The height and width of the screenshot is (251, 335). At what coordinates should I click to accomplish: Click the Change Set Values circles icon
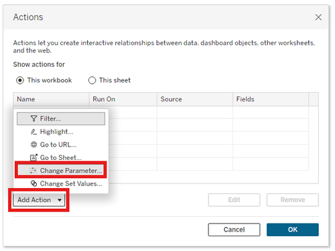click(x=33, y=183)
